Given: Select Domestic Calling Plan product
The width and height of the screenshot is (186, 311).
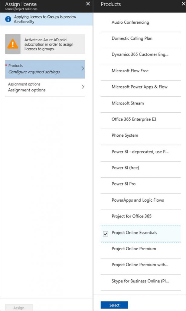Looking at the screenshot, I should pos(141,39).
